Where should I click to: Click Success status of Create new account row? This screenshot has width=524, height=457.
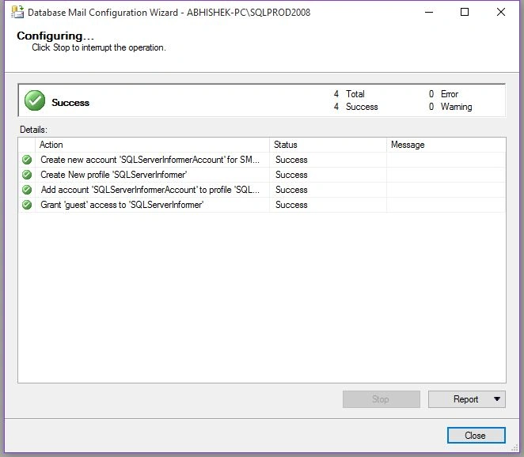pos(291,160)
